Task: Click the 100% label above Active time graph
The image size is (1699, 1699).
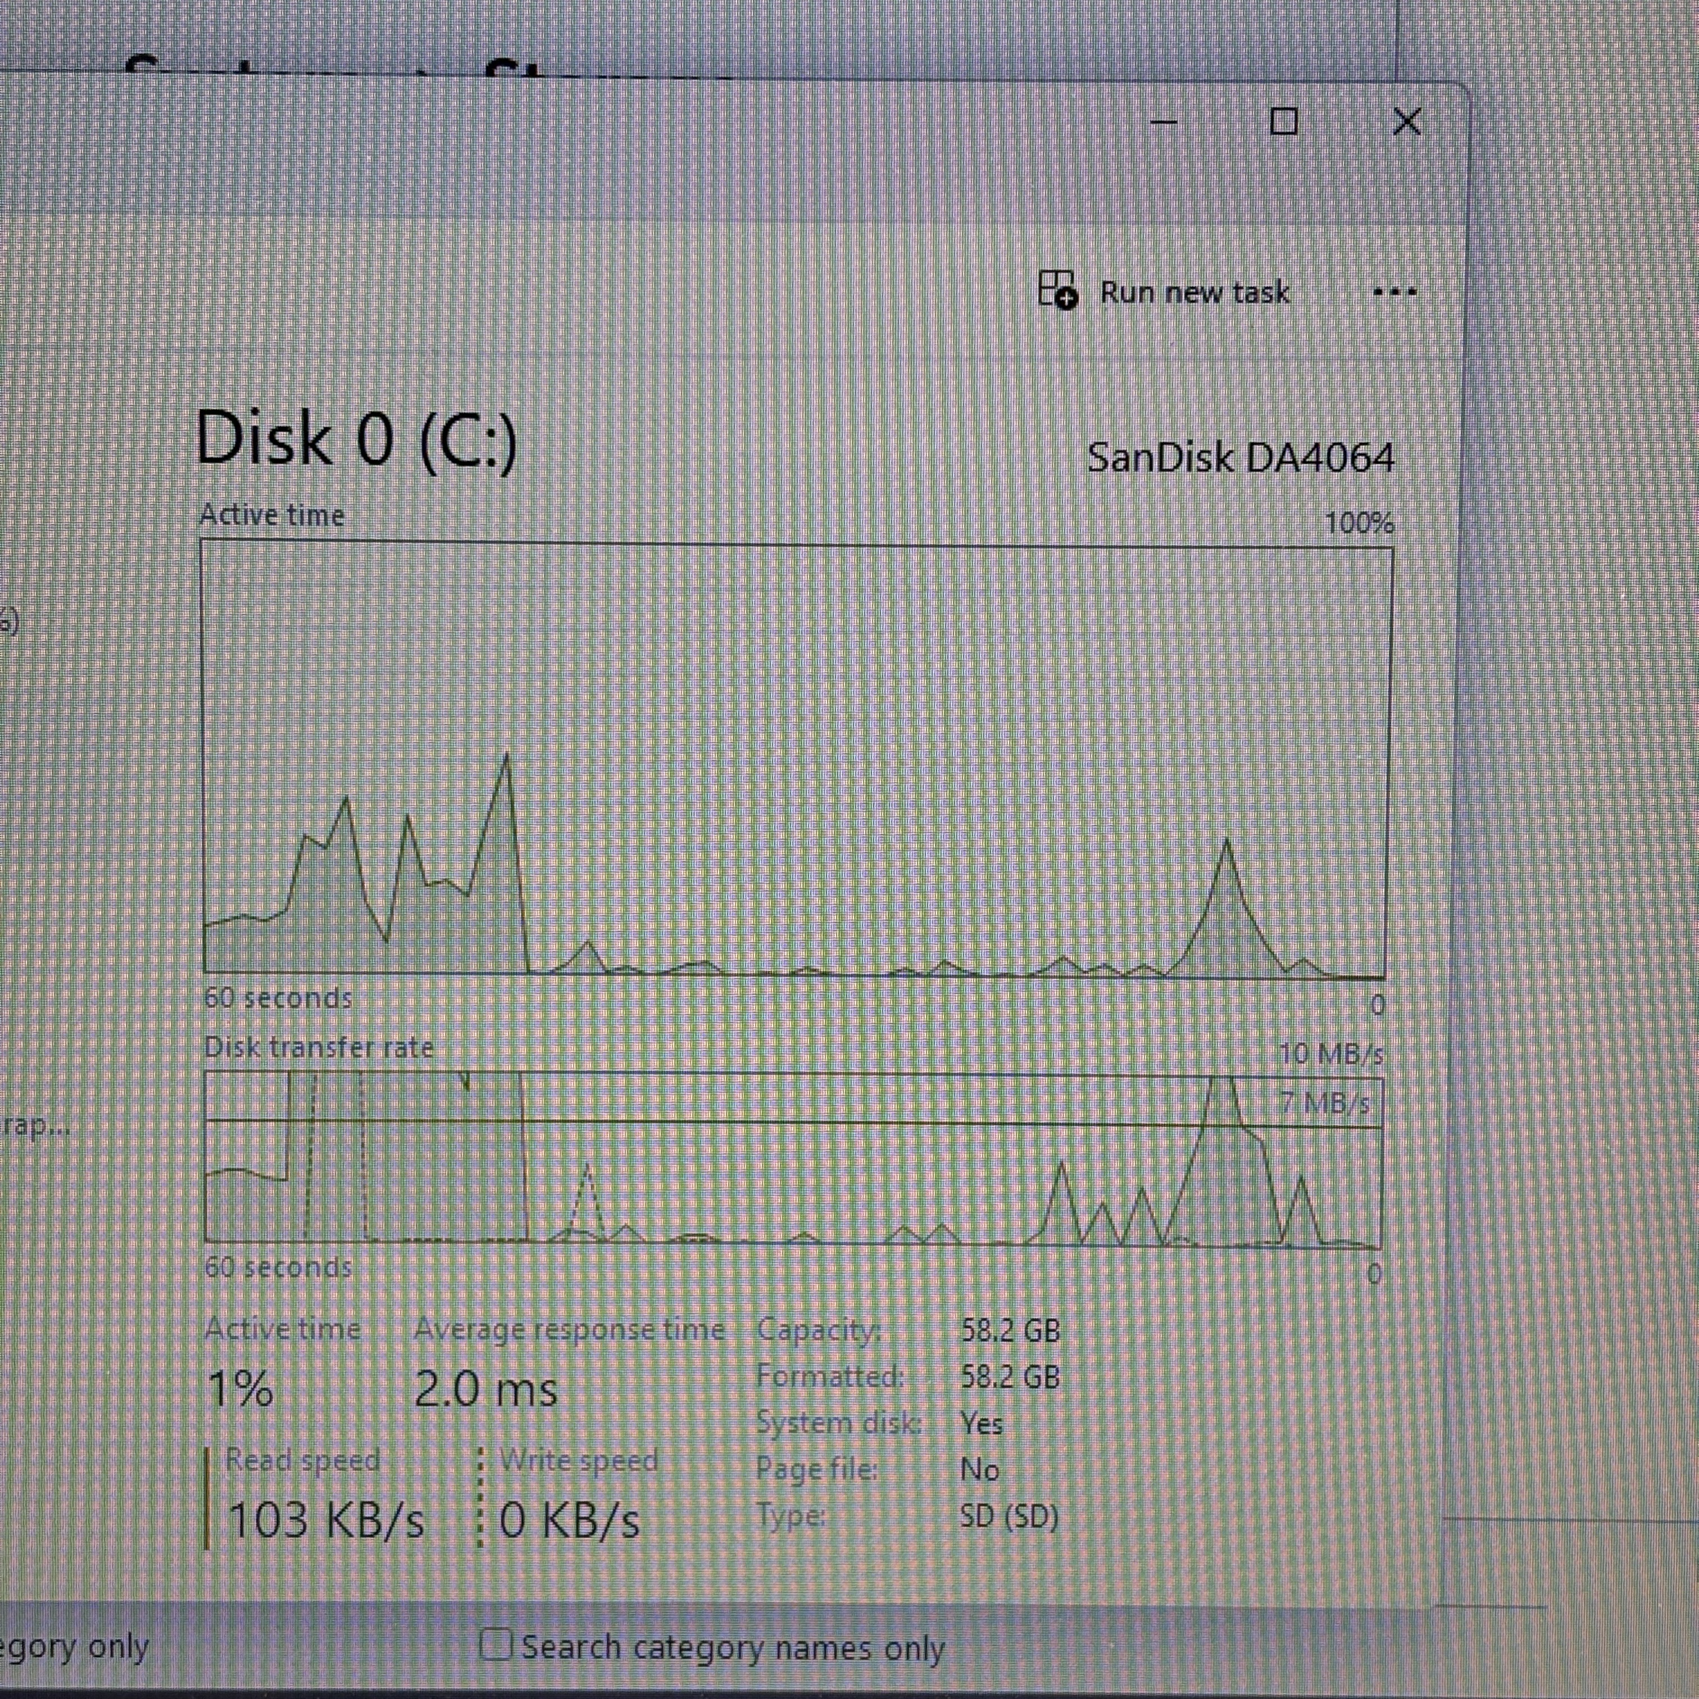Action: [x=1360, y=524]
